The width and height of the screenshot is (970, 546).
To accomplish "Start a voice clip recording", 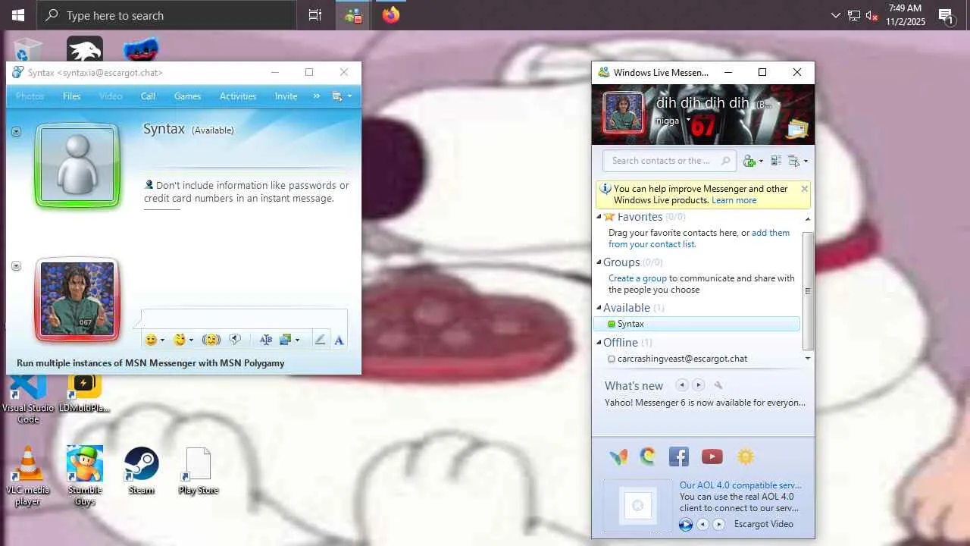I will 235,340.
